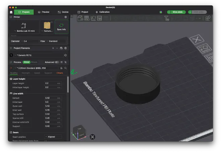Image resolution: width=221 pixels, height=152 pixels.
Task: Open printer settings gear icon
Action: [65, 17]
